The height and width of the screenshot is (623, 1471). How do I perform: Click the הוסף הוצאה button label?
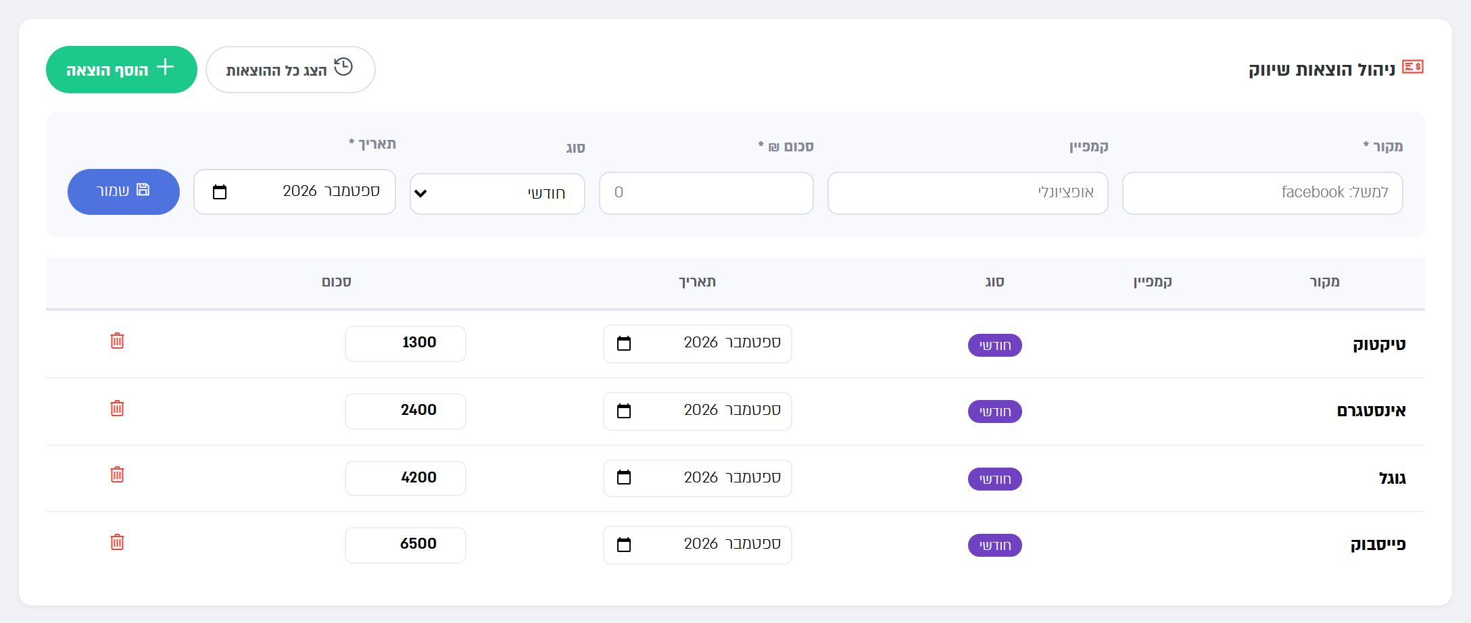[107, 70]
